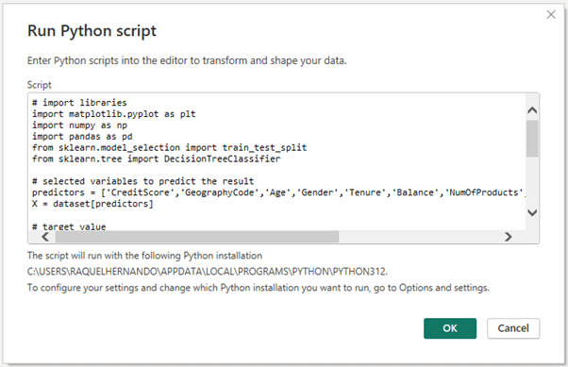Click the '# target value' comment line
Screen dimensions: 568x367
(69, 226)
